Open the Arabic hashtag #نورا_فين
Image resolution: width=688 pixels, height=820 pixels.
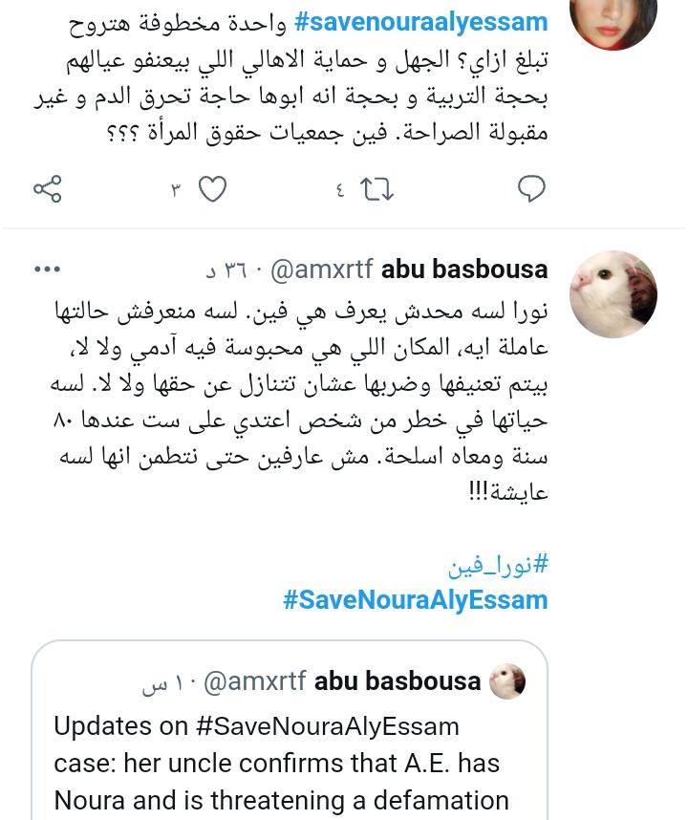(498, 566)
